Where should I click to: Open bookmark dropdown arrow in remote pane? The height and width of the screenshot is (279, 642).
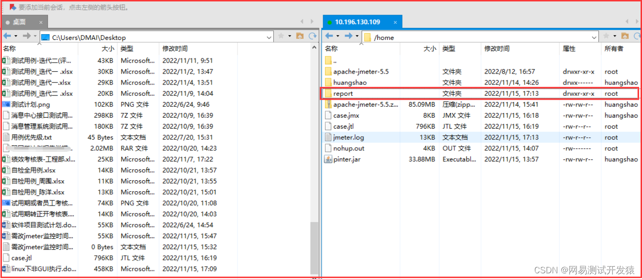[x=614, y=37]
